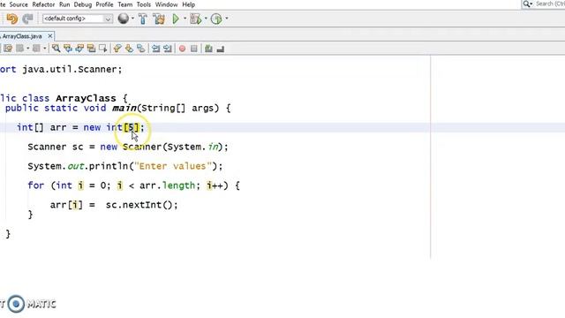
Task: Build project with hammer icon
Action: click(143, 19)
